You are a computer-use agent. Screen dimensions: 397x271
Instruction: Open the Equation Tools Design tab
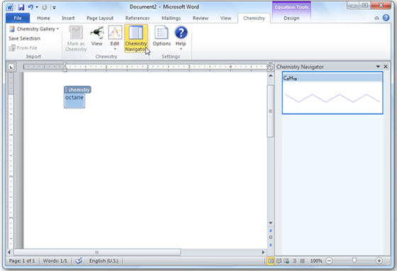(291, 18)
